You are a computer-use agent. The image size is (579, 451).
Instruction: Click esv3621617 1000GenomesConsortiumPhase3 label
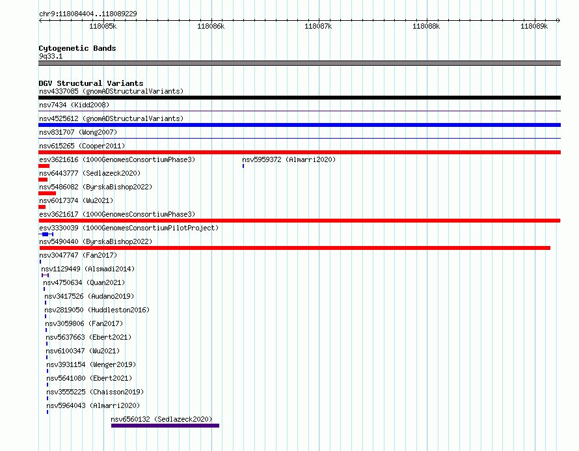[117, 214]
